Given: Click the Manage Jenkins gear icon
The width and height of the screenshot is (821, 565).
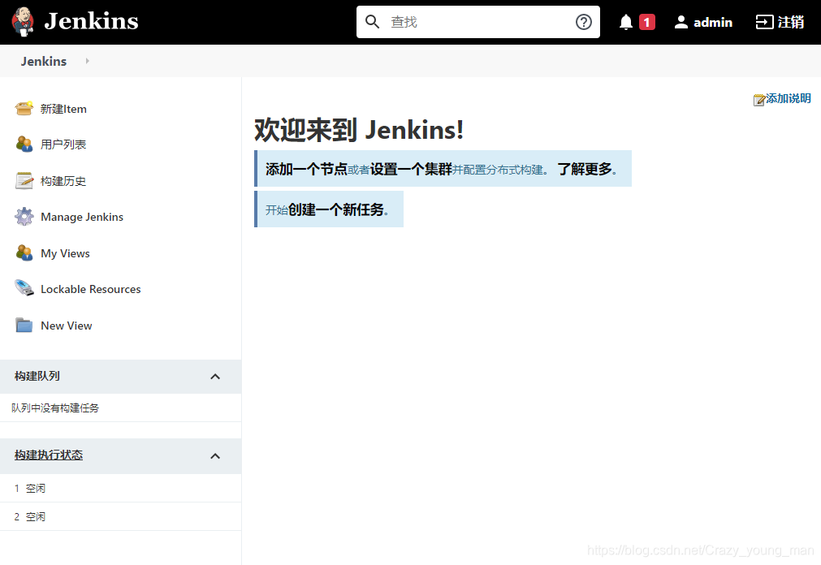Looking at the screenshot, I should point(24,217).
